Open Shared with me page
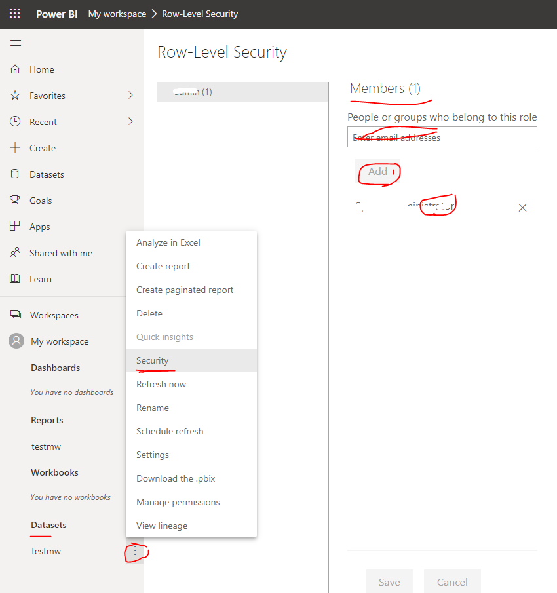Screen dimensions: 557x593 [x=61, y=253]
